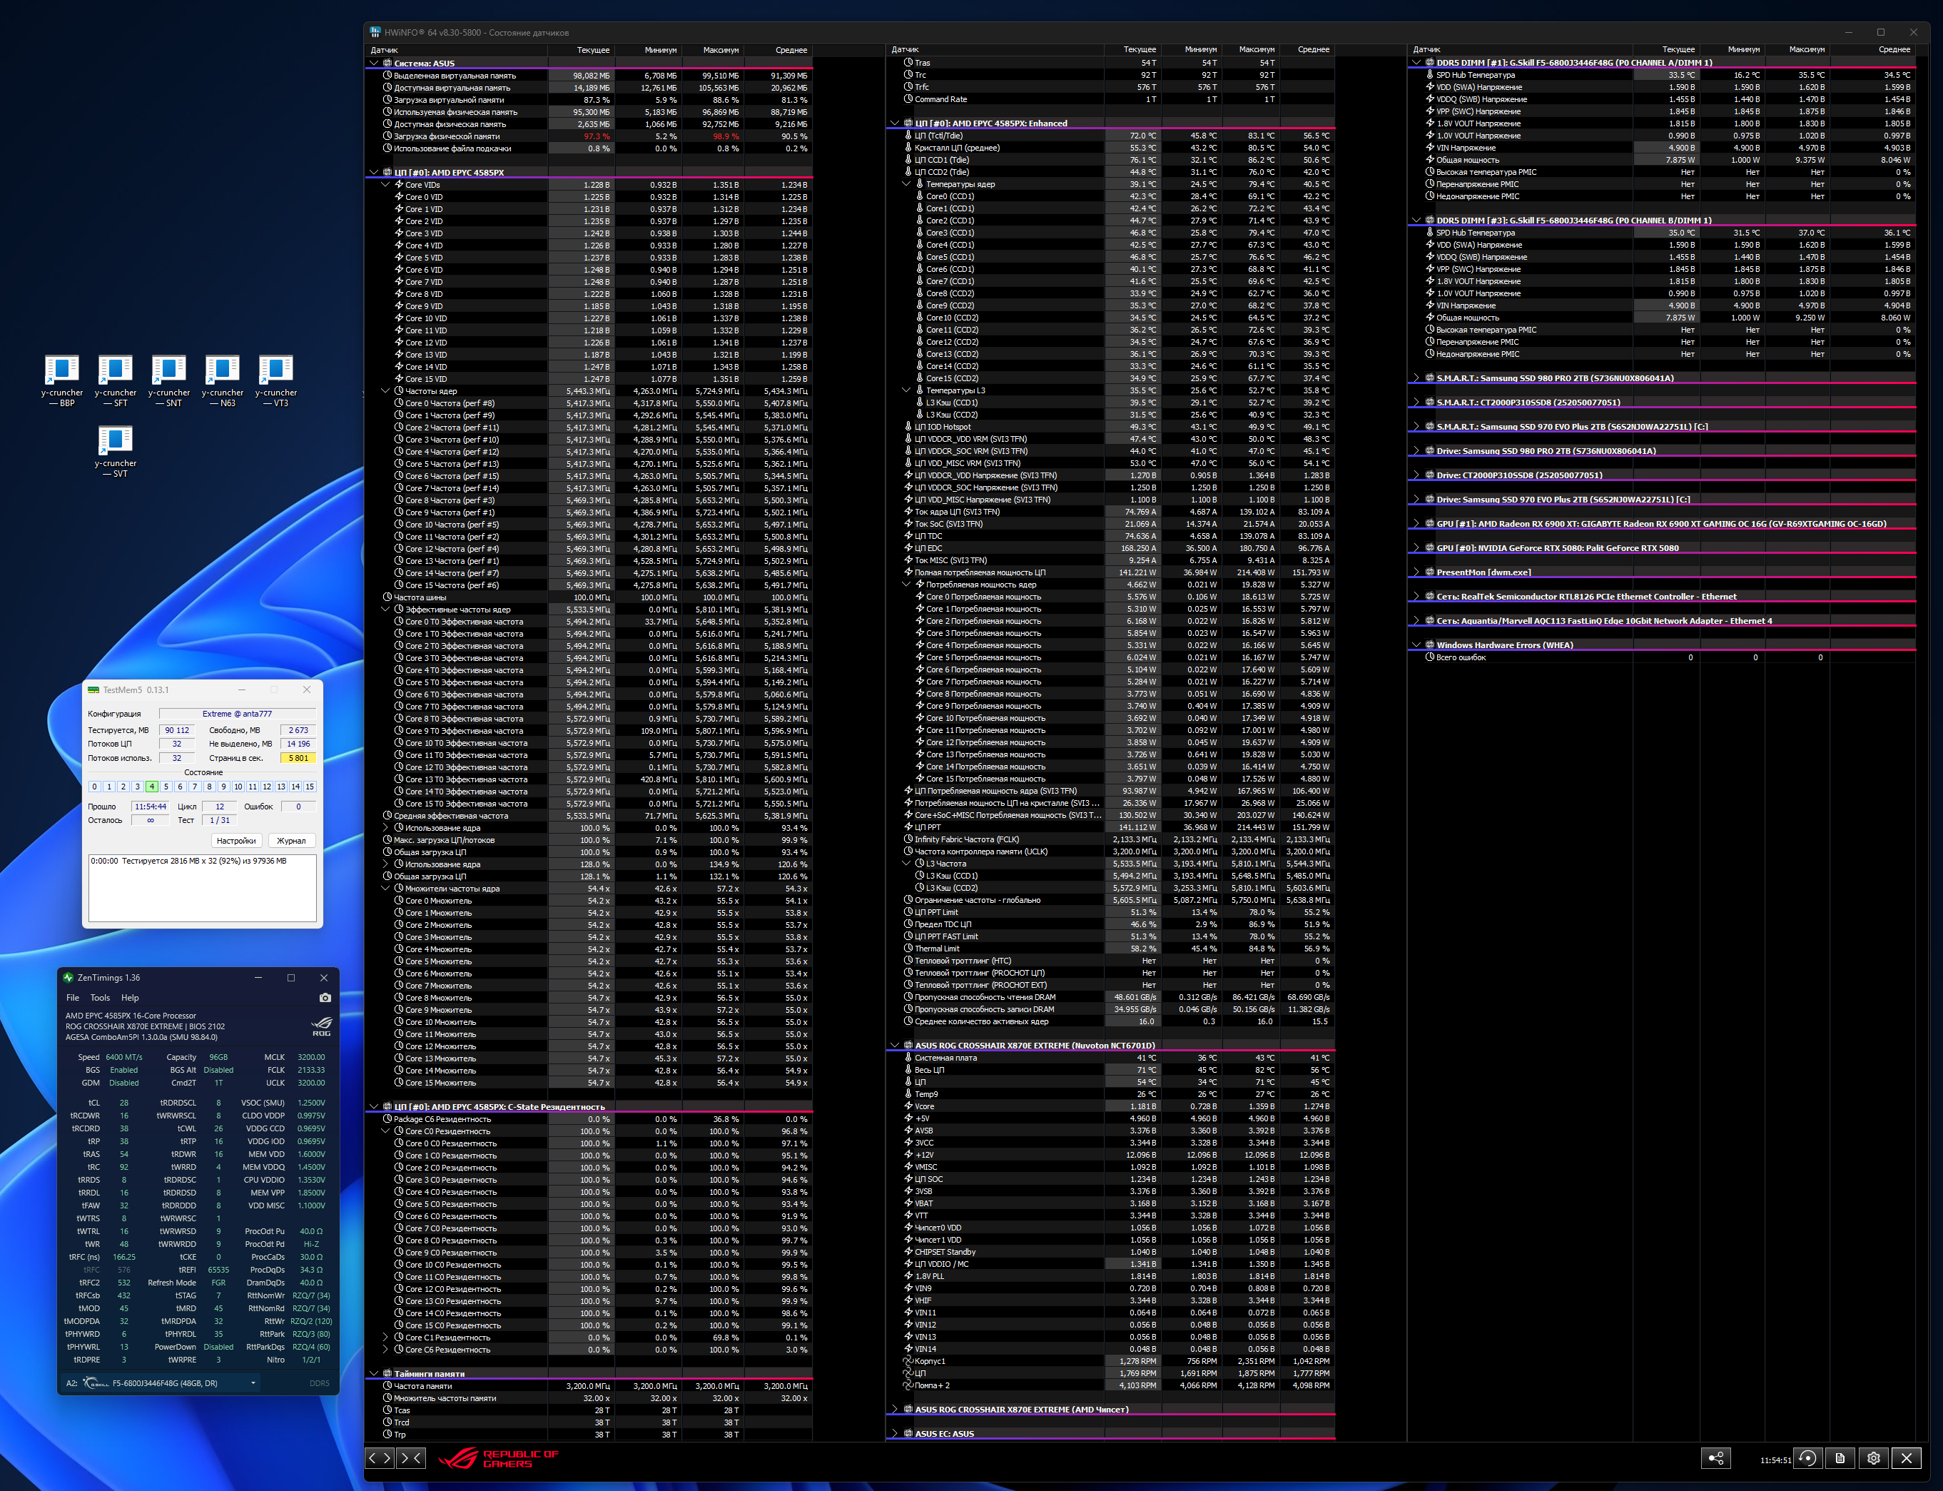Expand S.M.A.R.T. Samsung SSD 980 PRO section
This screenshot has height=1491, width=1943.
point(1416,378)
